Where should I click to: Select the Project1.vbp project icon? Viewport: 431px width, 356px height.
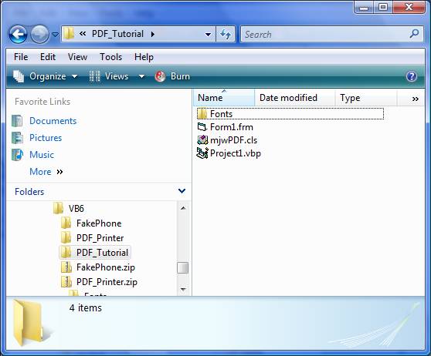point(202,153)
